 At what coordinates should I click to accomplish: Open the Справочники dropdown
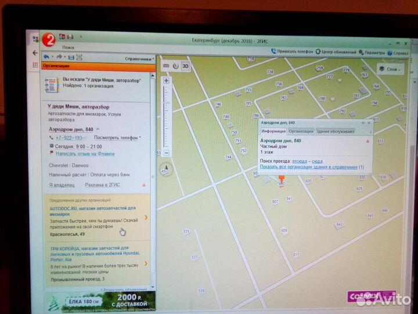coord(139,59)
